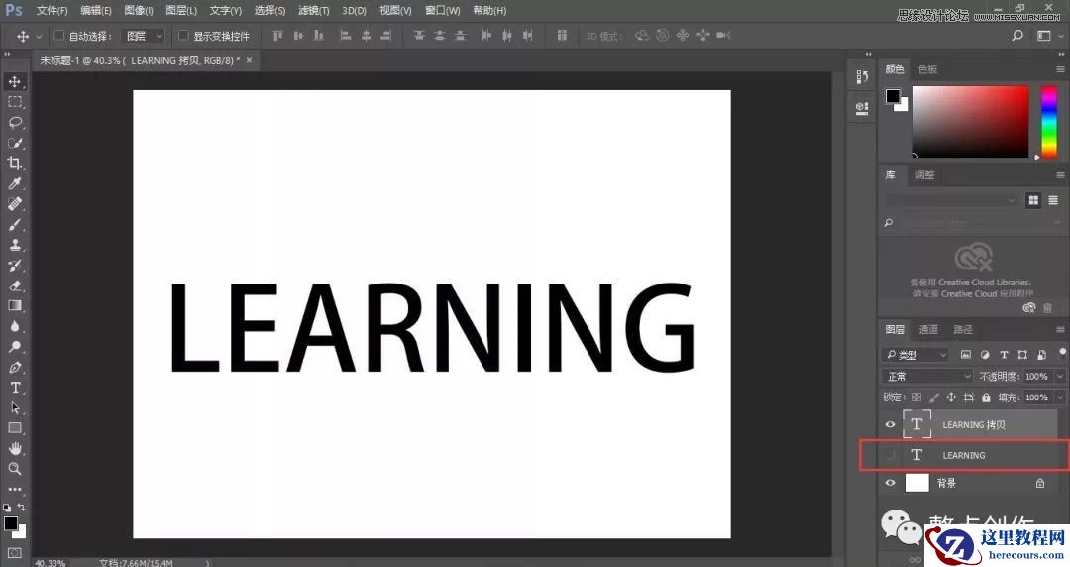1070x567 pixels.
Task: Open the Auto-Select 图层 dropdown
Action: click(144, 36)
